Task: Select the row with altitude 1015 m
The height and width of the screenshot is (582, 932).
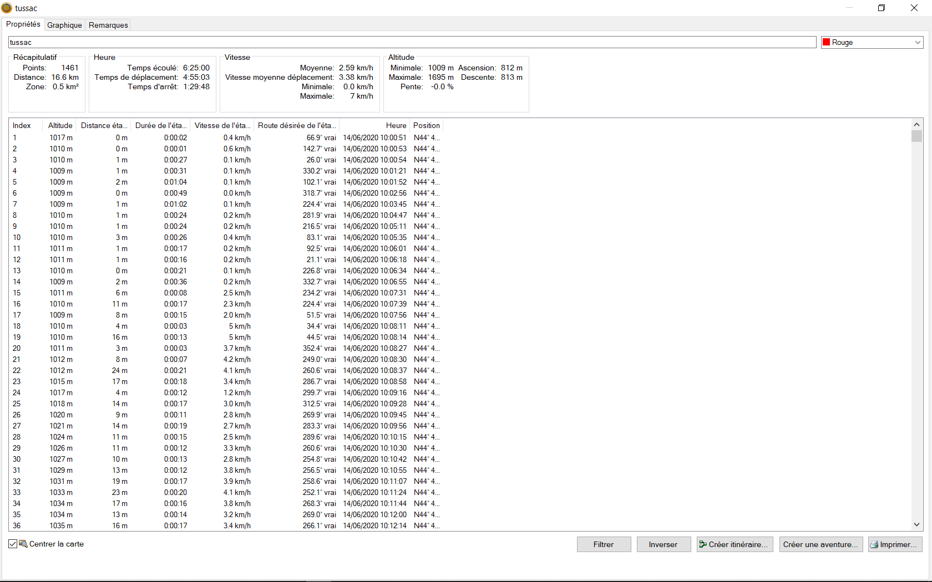Action: click(226, 381)
